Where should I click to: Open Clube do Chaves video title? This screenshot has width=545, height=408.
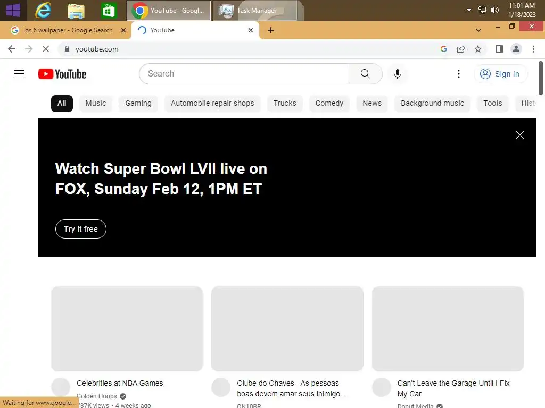[x=292, y=388]
